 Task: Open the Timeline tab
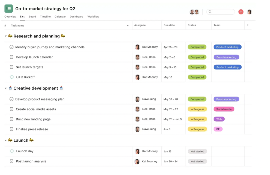click(45, 17)
